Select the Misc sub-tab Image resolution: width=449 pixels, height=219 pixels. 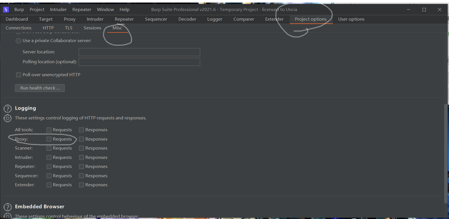(117, 28)
